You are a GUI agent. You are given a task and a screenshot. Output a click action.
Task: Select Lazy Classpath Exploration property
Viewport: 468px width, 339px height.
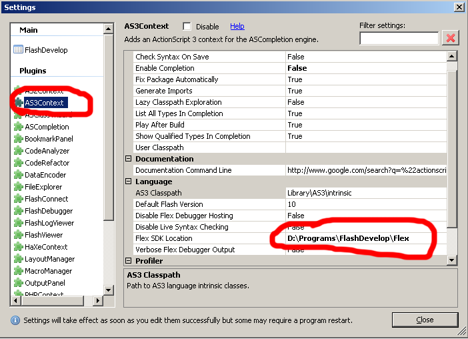pyautogui.click(x=179, y=102)
